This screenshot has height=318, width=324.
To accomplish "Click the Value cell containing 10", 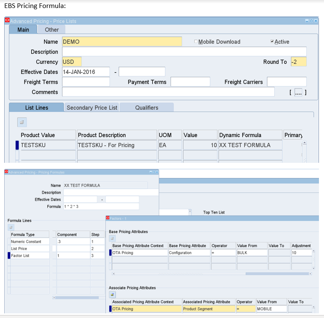I will [x=200, y=145].
